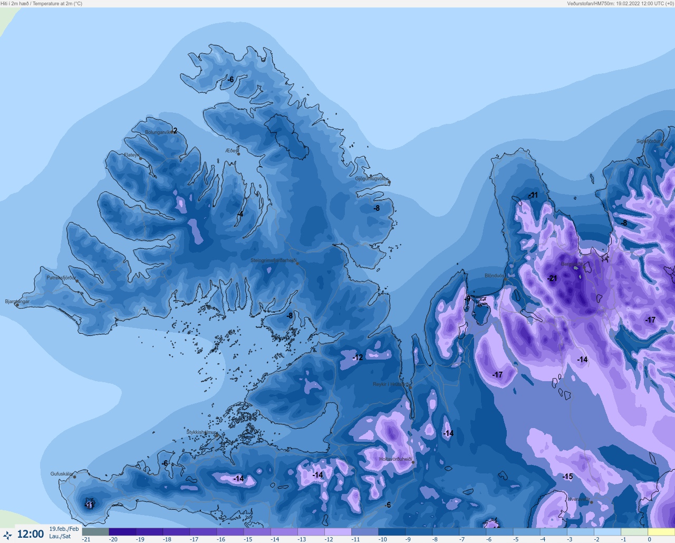
Task: Select the Steingrímsfjarðarheiði station label
Action: 273,260
